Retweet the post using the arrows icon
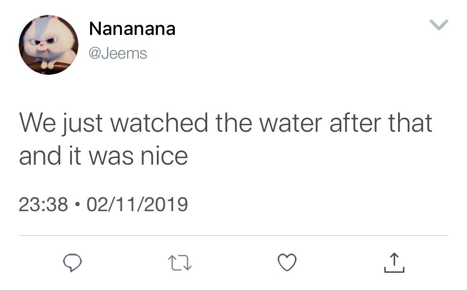The width and height of the screenshot is (467, 291). pos(180,263)
